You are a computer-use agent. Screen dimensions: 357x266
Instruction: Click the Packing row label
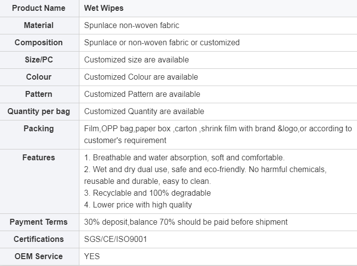38,129
